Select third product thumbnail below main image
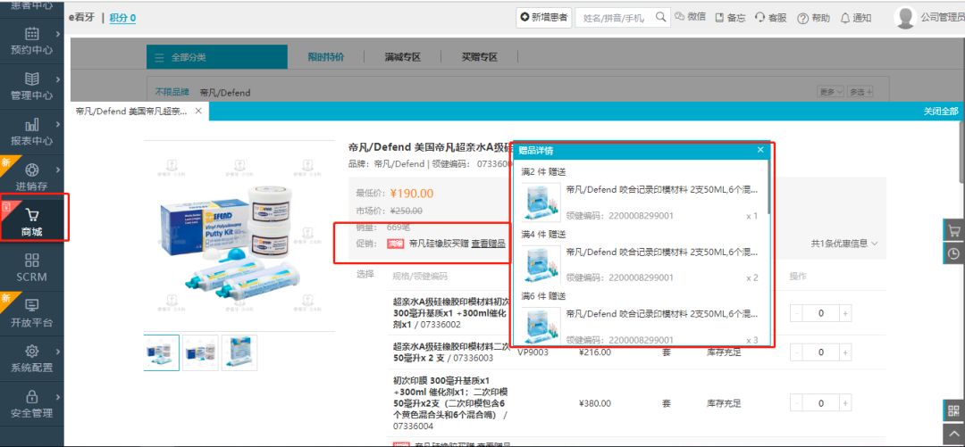 click(239, 353)
